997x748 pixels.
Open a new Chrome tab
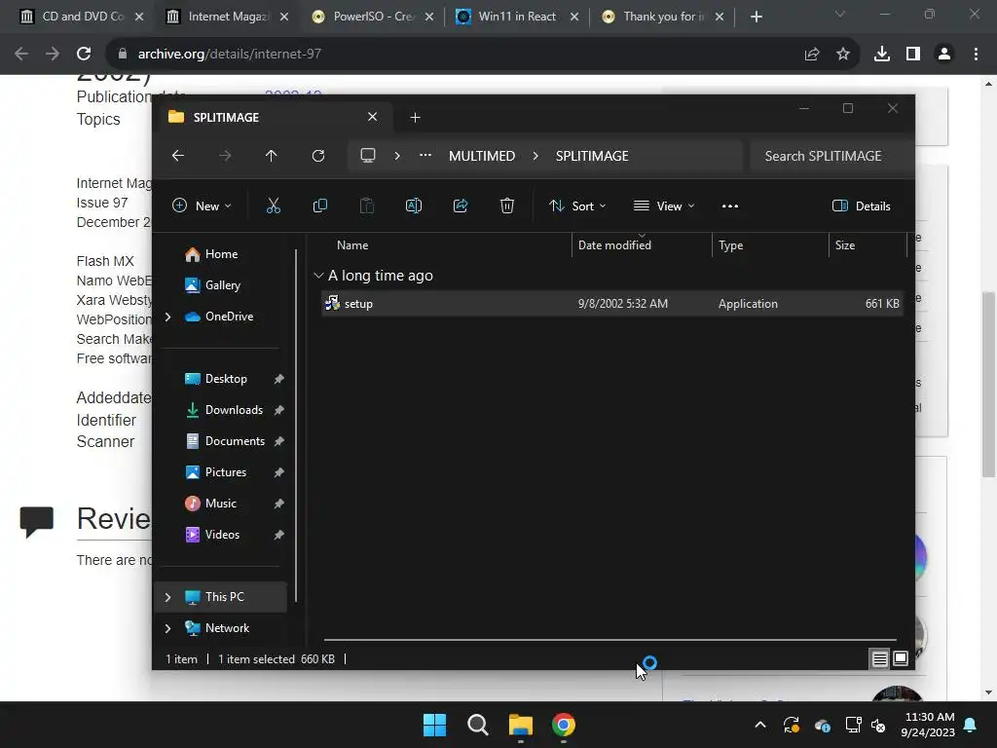(x=756, y=17)
